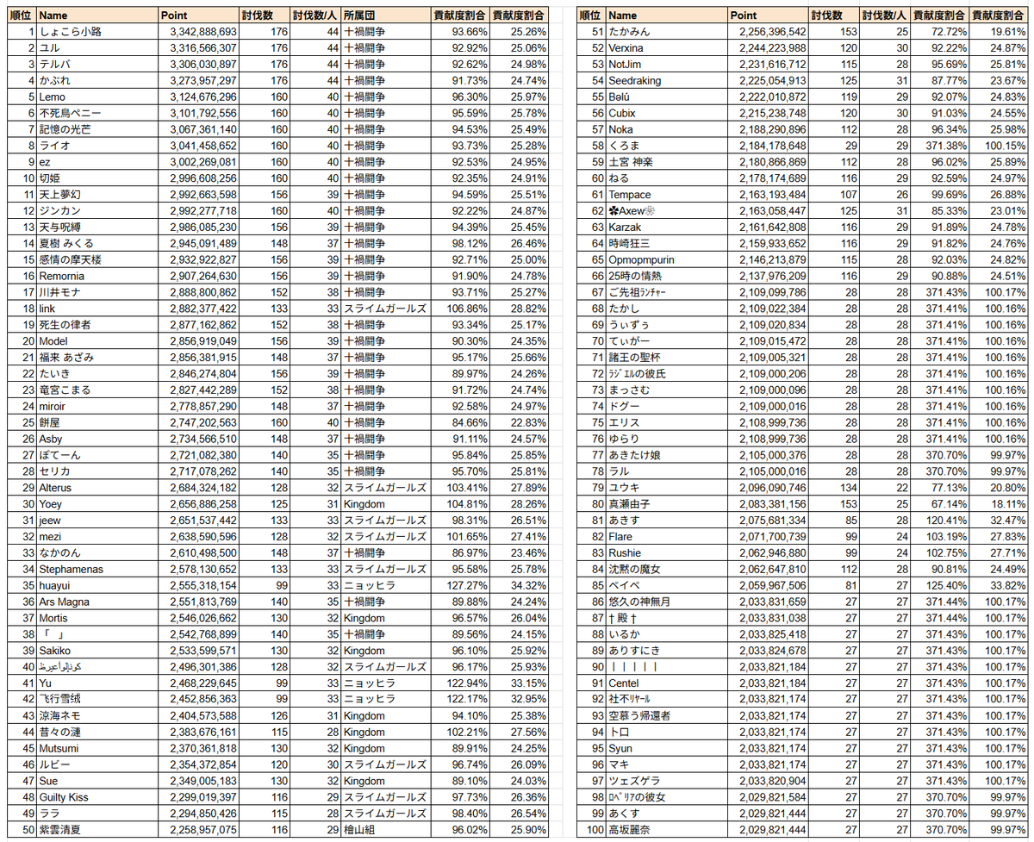Click the name cell "Yoey"

coord(97,504)
